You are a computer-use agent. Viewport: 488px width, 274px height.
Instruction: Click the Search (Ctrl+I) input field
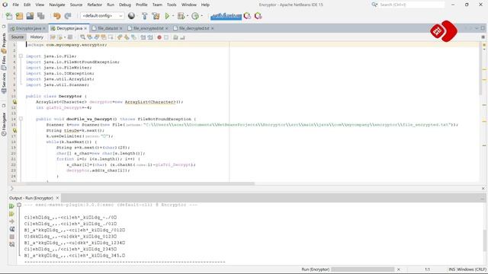tap(412, 5)
